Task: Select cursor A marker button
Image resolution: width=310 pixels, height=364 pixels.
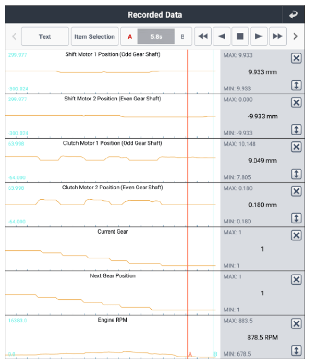Action: (x=130, y=37)
